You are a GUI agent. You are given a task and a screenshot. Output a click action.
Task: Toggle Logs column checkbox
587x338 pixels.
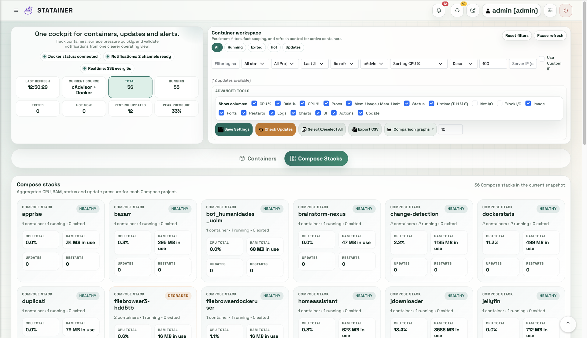pyautogui.click(x=272, y=113)
